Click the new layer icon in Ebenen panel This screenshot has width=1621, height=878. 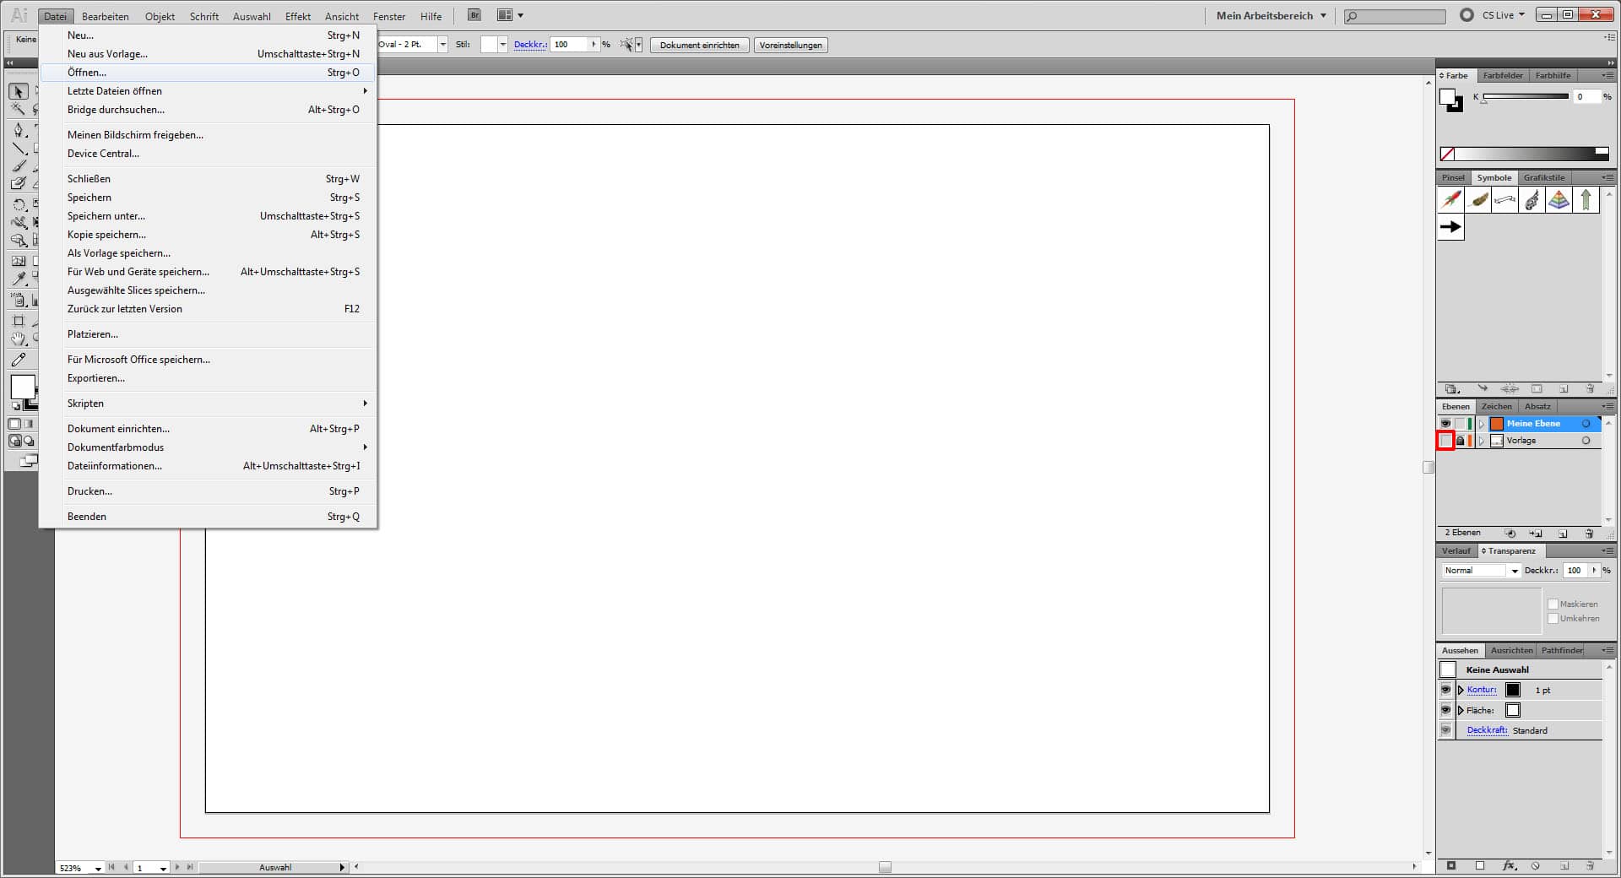[x=1563, y=534]
